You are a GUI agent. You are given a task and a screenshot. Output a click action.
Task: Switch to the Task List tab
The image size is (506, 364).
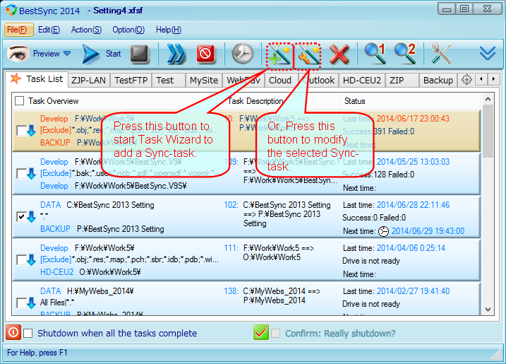pyautogui.click(x=37, y=79)
